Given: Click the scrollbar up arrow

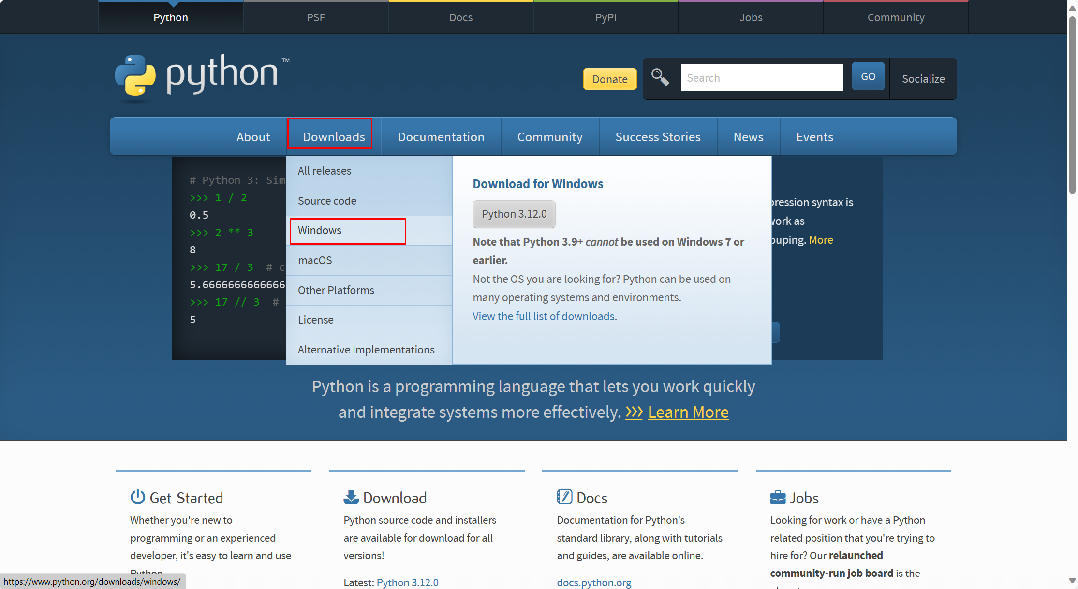Looking at the screenshot, I should (1072, 8).
